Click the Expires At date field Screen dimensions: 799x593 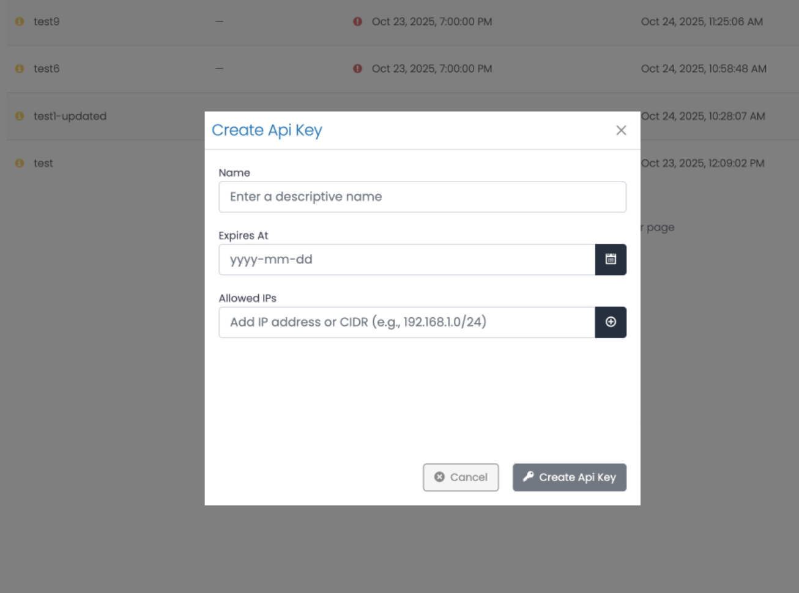coord(407,259)
